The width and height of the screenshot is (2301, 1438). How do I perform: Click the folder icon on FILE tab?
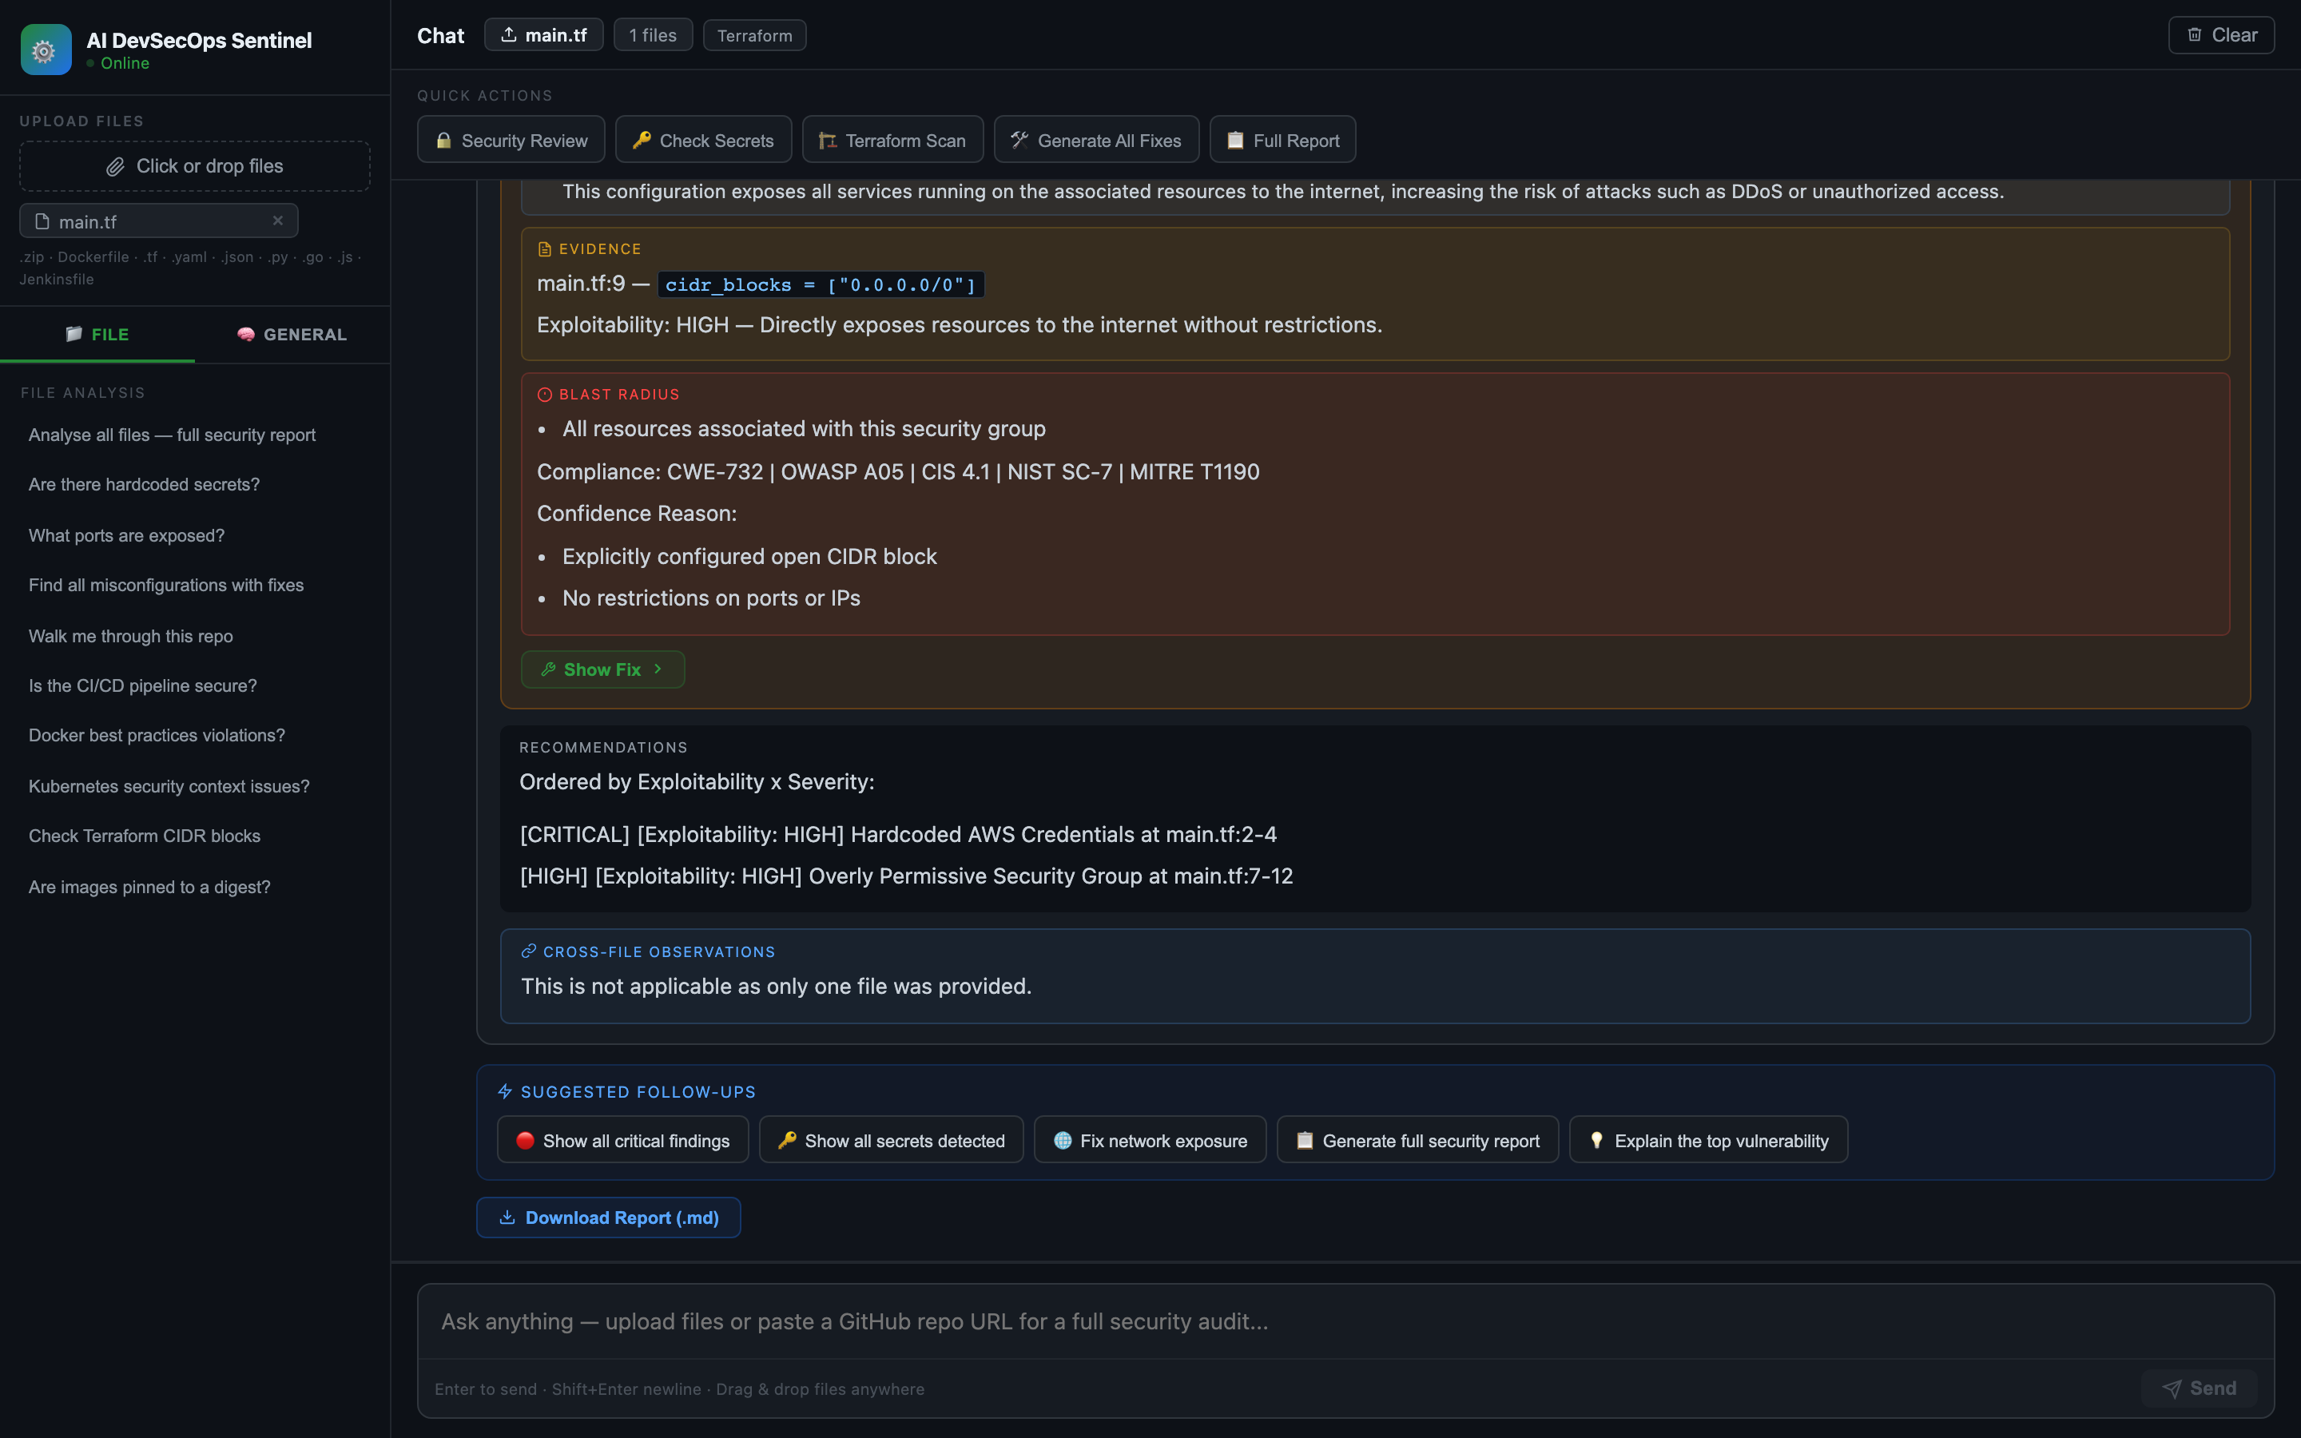(x=74, y=334)
